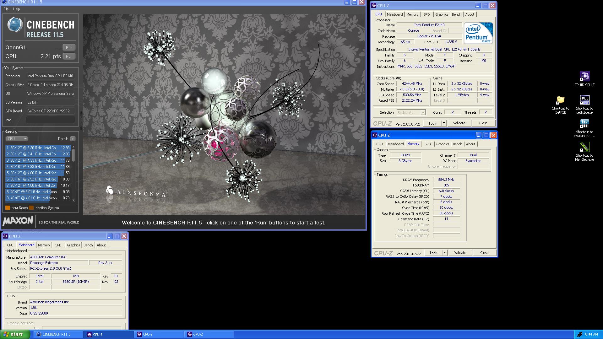Click the brown Identical System legend swatch

pos(31,208)
